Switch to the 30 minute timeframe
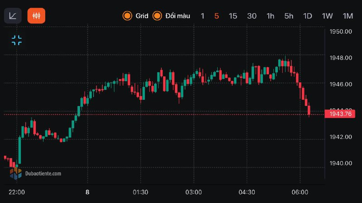362x203 pixels. [252, 16]
